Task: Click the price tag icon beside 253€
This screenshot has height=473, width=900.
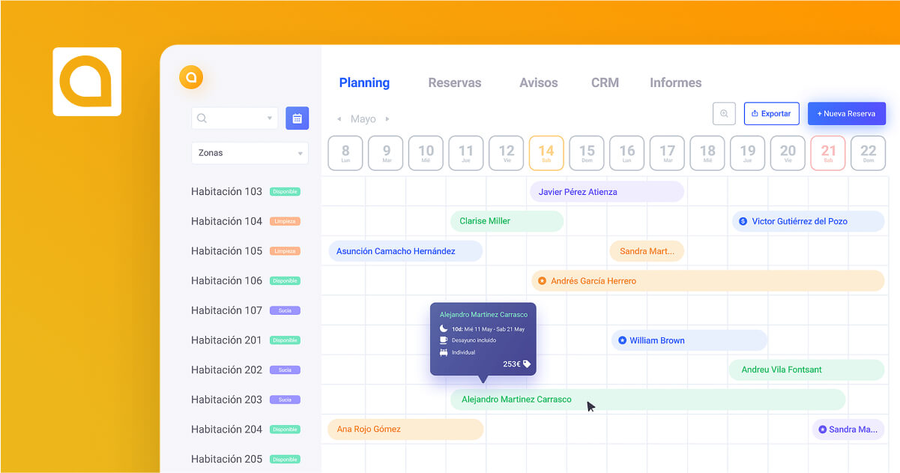Action: pyautogui.click(x=527, y=364)
